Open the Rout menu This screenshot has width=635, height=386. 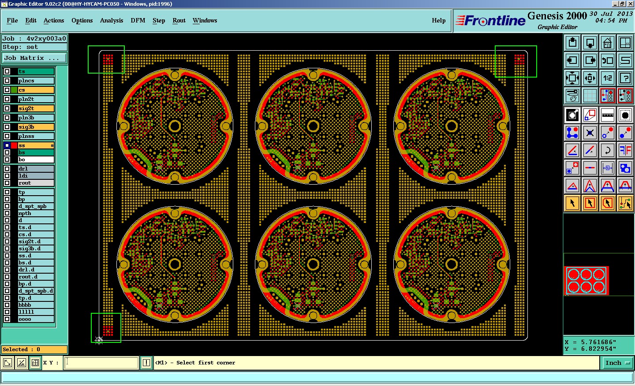(x=179, y=20)
